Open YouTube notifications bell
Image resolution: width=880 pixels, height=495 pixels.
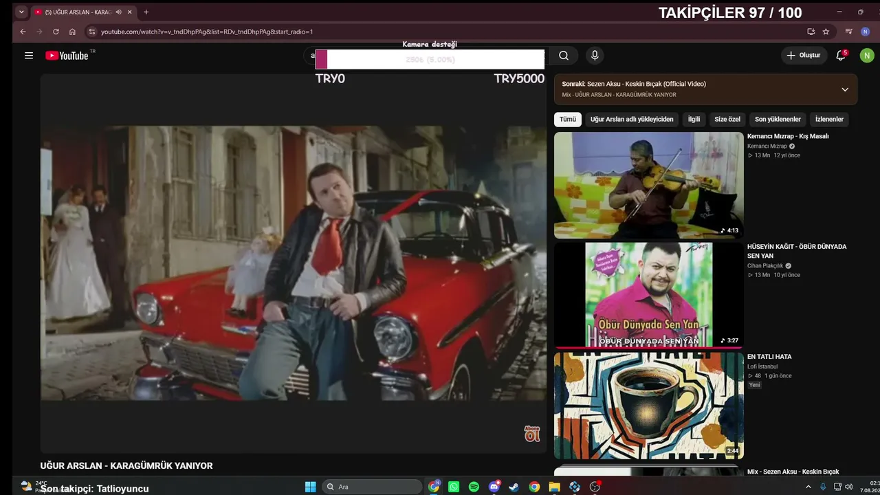tap(841, 56)
